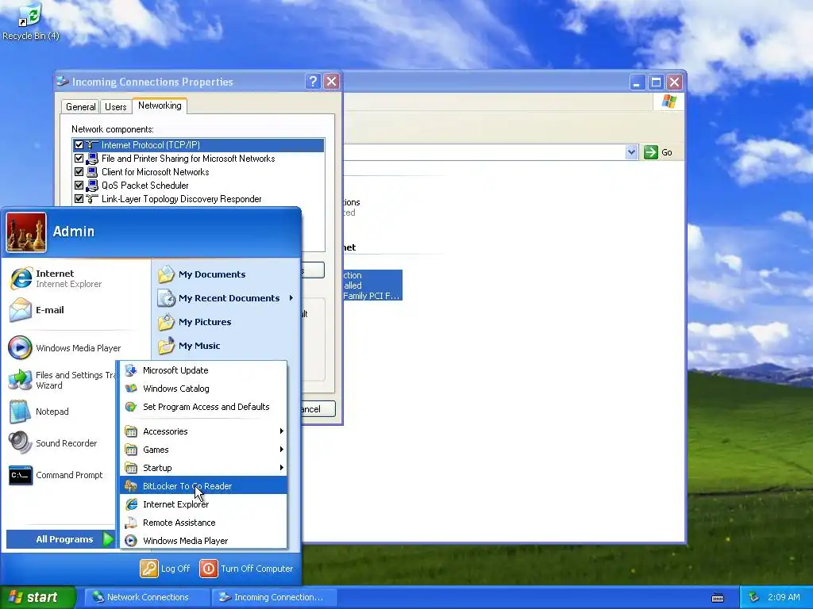Select File and Printer Sharing for Microsoft Networks
Image resolution: width=813 pixels, height=609 pixels.
pos(188,159)
